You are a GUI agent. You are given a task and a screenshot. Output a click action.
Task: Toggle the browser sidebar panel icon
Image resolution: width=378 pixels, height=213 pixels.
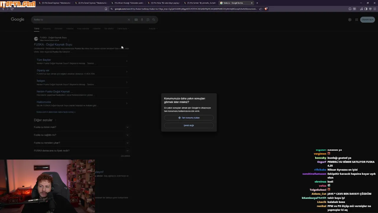(366, 9)
